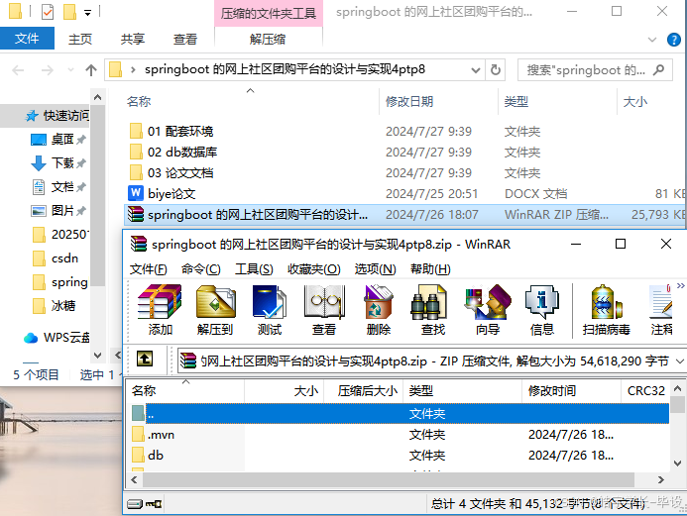Expand the Explorer ribbon chevron
Screen dimensions: 687x516
(652, 40)
